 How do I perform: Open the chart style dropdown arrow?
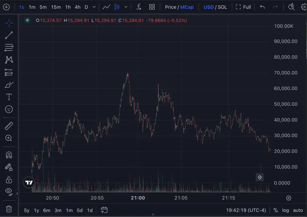coord(126,7)
